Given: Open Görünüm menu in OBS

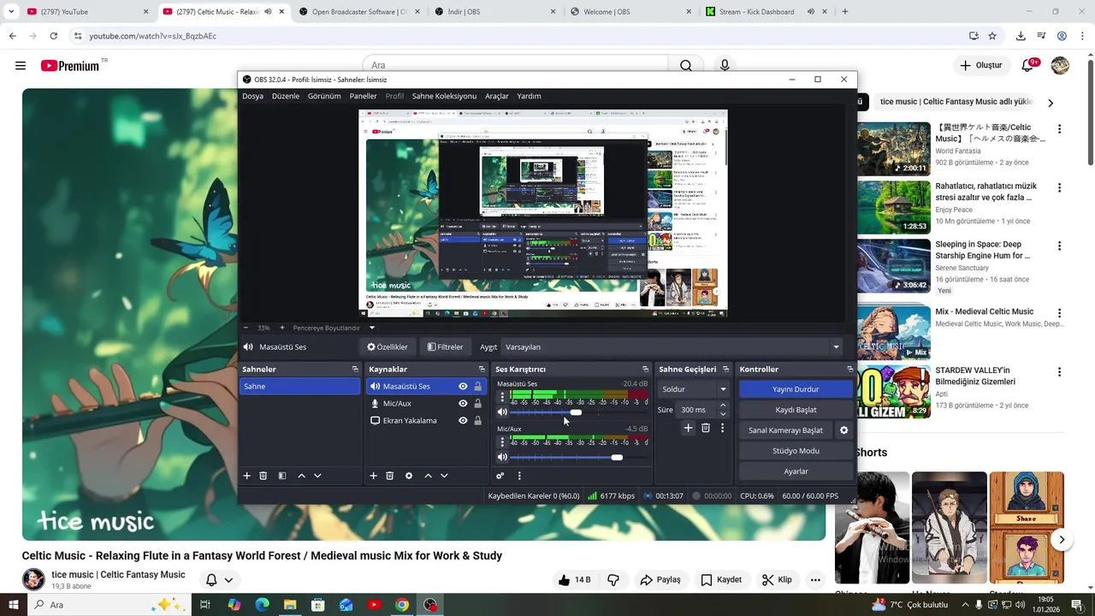Looking at the screenshot, I should [324, 97].
